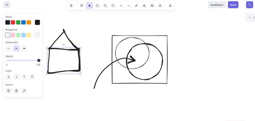Set stroke width to thin
Image resolution: width=255 pixels, height=121 pixels.
pos(9,48)
